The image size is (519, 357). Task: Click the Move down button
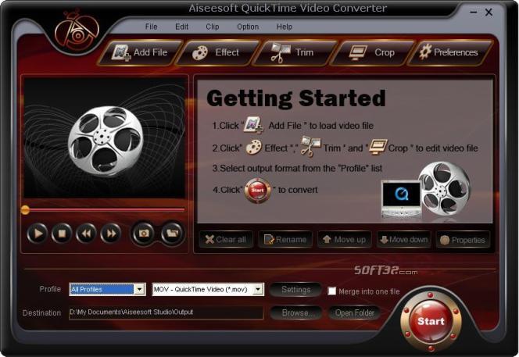coord(404,240)
